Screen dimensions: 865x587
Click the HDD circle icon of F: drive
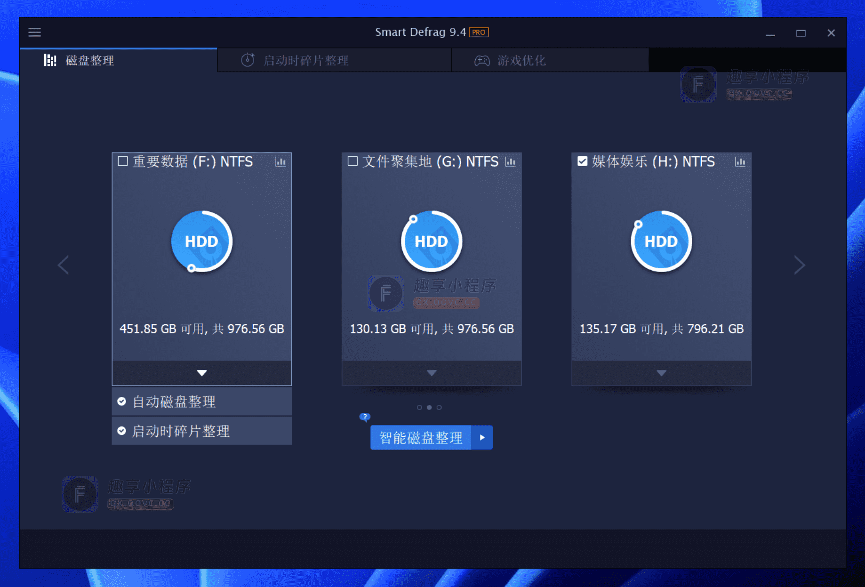pyautogui.click(x=202, y=241)
